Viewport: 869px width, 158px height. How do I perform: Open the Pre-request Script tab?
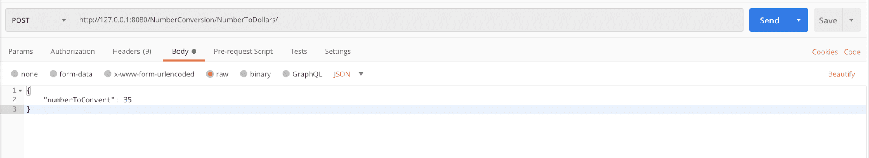[x=243, y=51]
